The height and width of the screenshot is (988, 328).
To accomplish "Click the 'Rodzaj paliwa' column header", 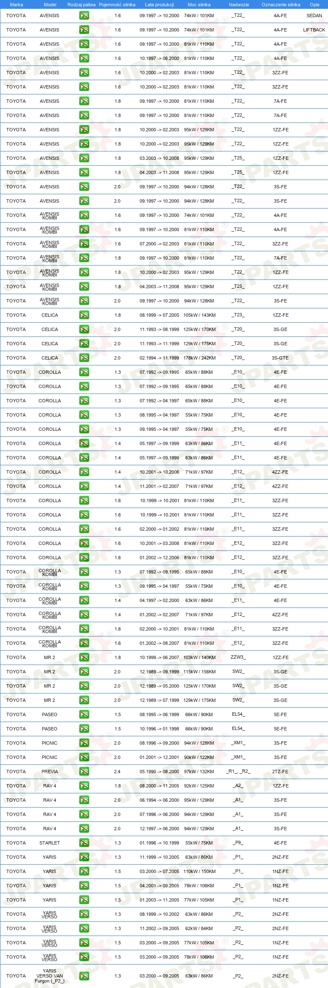I will coord(81,5).
